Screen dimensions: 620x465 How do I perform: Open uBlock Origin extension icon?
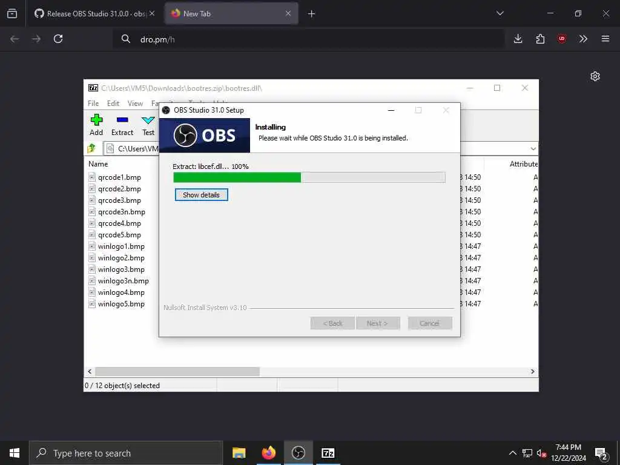point(561,39)
